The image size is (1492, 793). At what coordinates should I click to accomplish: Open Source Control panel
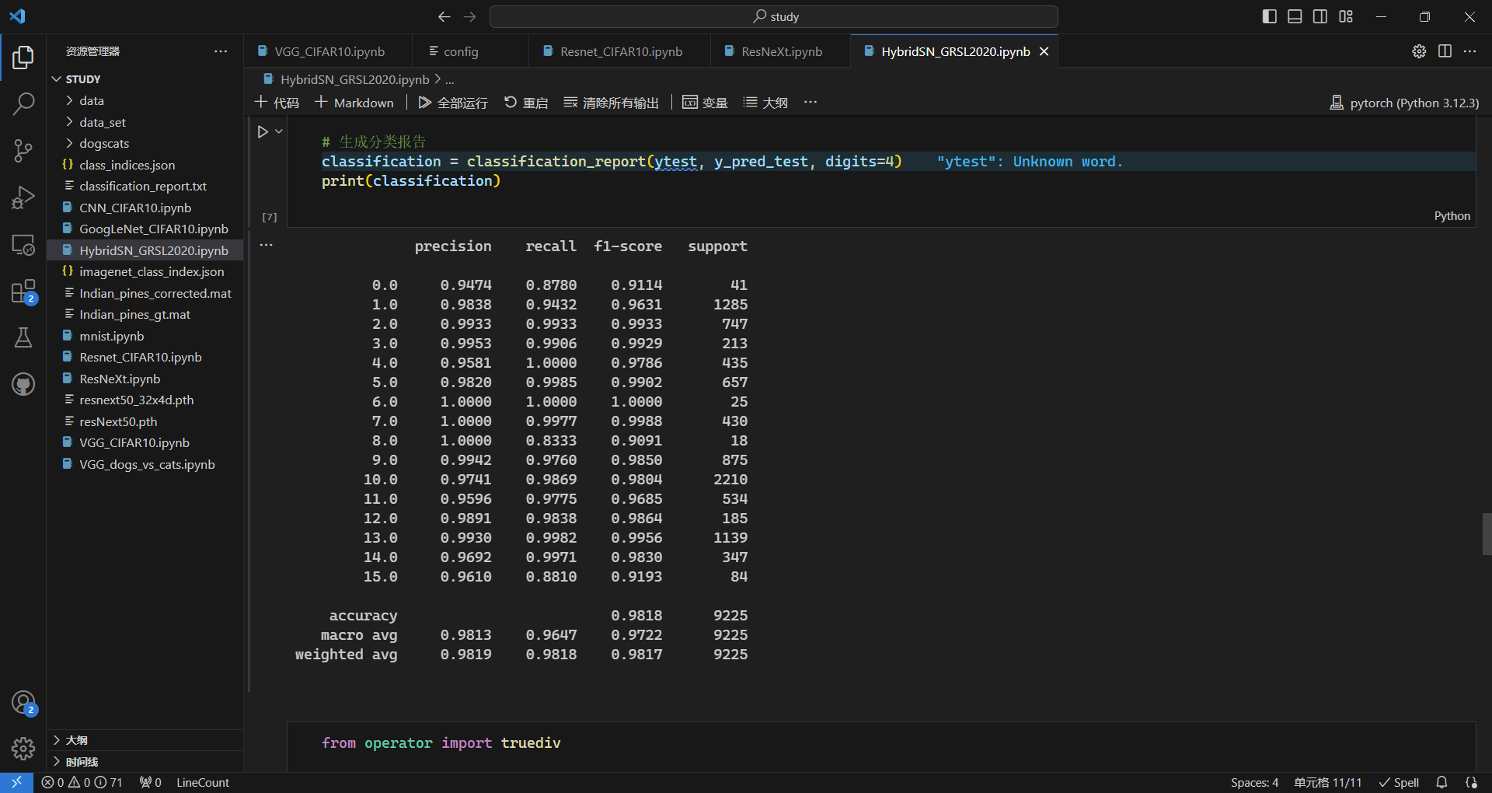(x=23, y=151)
